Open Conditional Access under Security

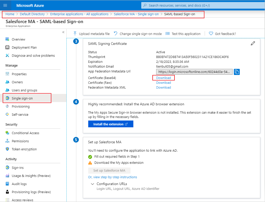25,133
